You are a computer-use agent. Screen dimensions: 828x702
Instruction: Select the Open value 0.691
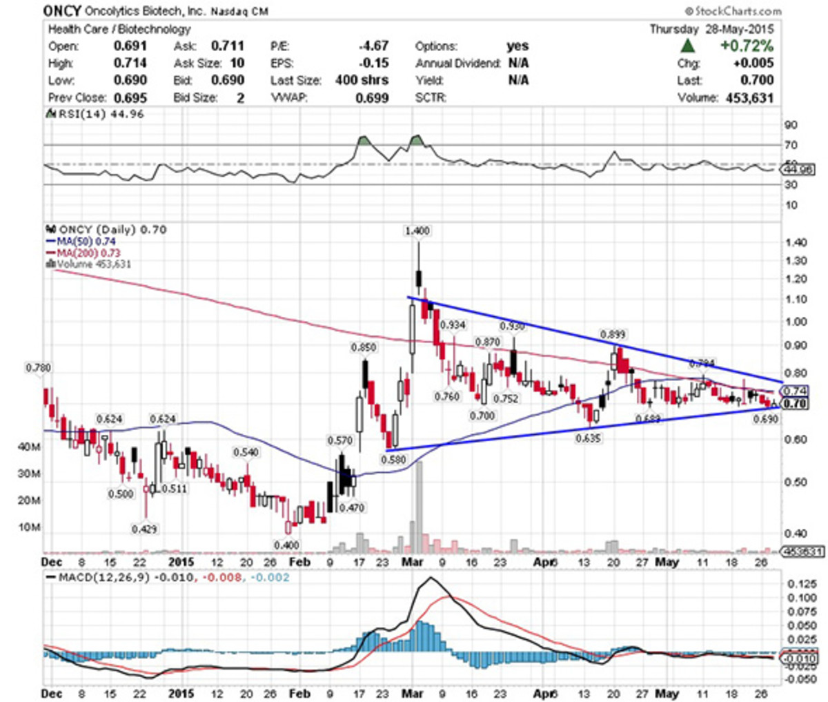click(130, 46)
